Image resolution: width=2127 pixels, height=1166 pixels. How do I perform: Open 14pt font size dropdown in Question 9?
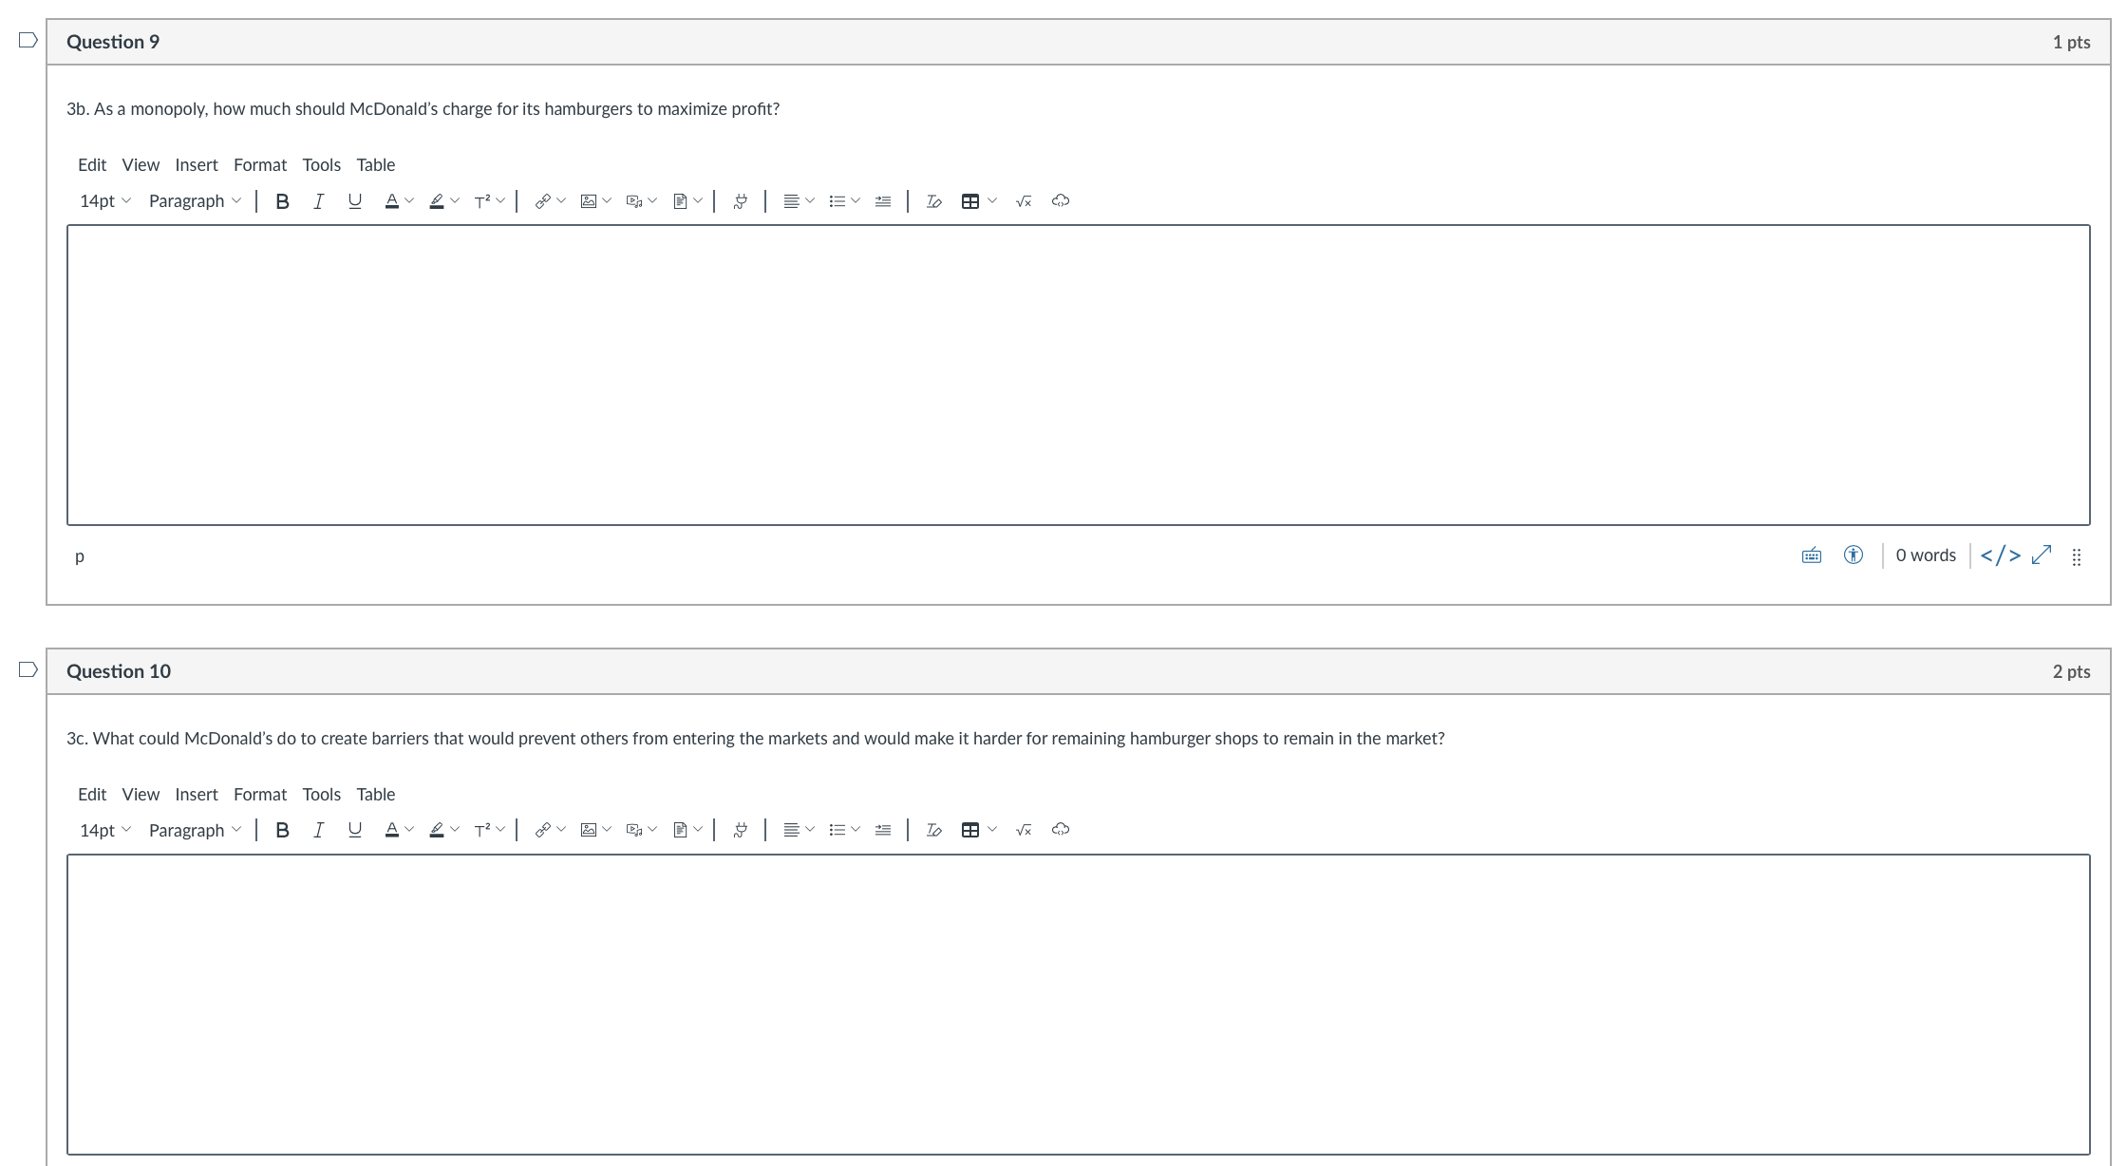tap(104, 201)
